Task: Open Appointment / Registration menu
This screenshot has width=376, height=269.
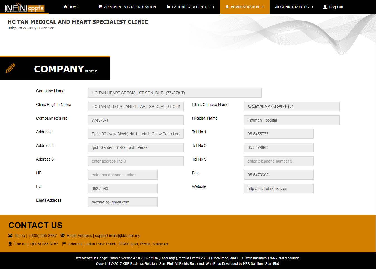Action: [127, 7]
